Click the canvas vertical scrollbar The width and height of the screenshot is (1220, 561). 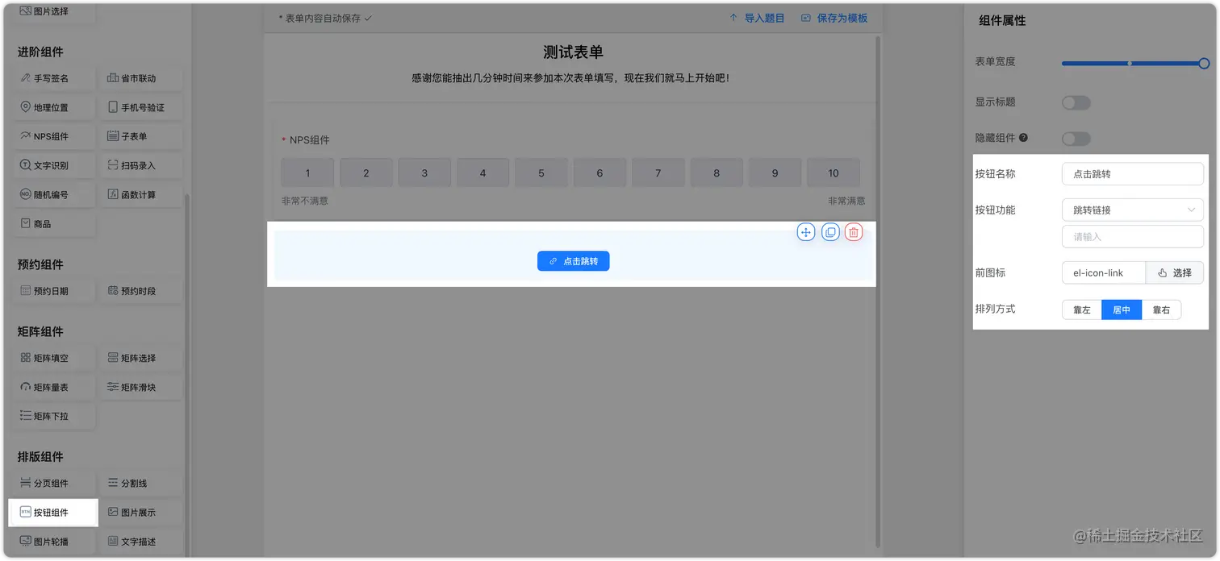[879, 290]
